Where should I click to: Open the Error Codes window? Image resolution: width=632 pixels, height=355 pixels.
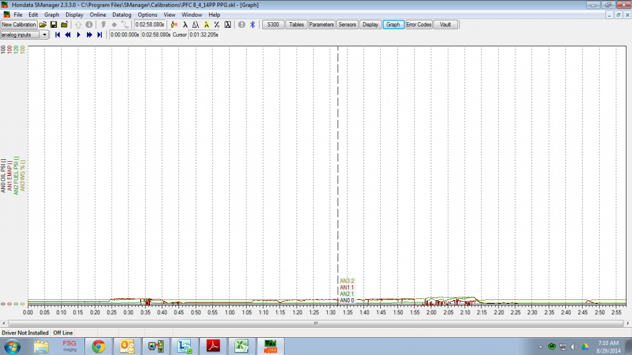click(x=418, y=25)
